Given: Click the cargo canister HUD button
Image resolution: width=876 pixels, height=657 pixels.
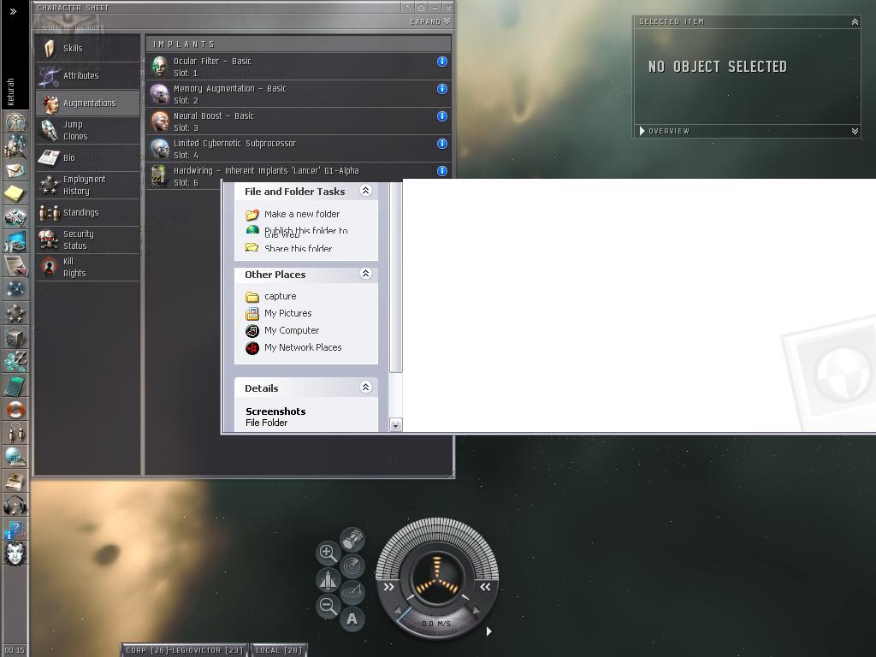Looking at the screenshot, I should 352,540.
